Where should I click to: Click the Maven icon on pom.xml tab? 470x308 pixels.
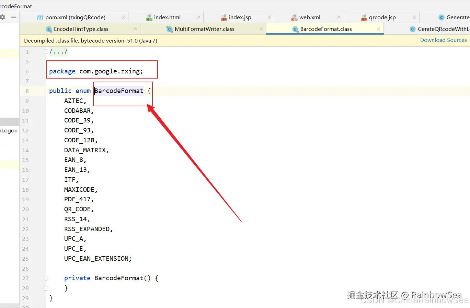pyautogui.click(x=40, y=17)
